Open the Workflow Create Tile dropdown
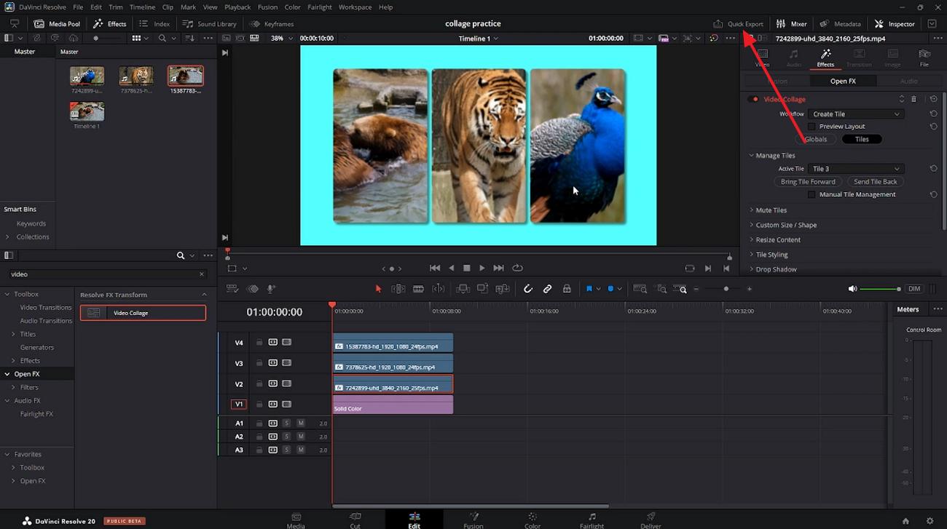The width and height of the screenshot is (947, 529). point(856,114)
